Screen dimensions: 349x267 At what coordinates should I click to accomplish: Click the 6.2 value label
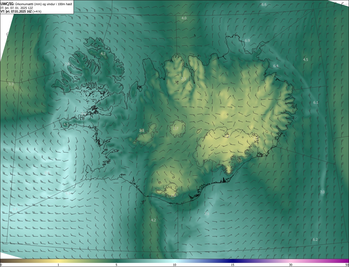coord(315,239)
